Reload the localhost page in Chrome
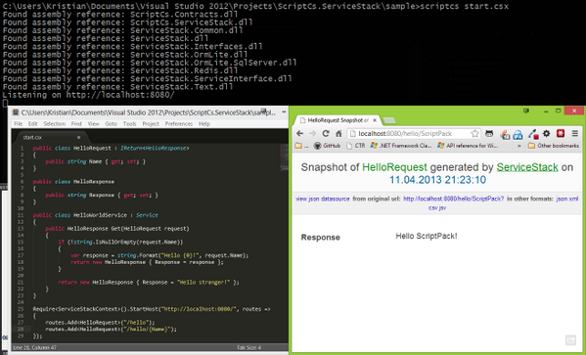The height and width of the screenshot is (355, 586). [326, 133]
